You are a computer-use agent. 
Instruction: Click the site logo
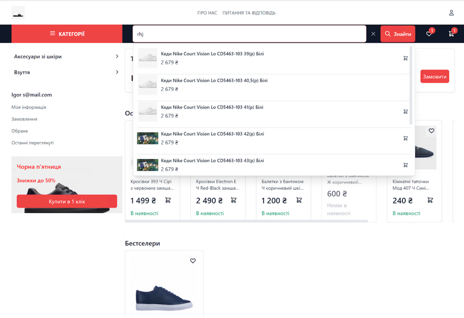click(18, 13)
